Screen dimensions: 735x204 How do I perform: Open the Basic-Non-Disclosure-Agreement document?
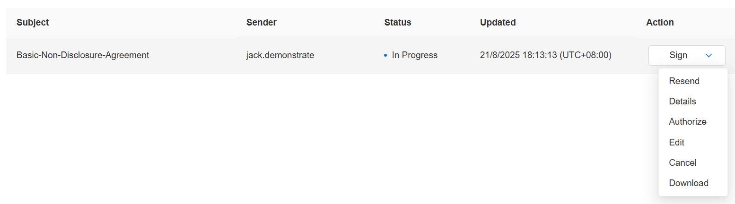pyautogui.click(x=83, y=55)
